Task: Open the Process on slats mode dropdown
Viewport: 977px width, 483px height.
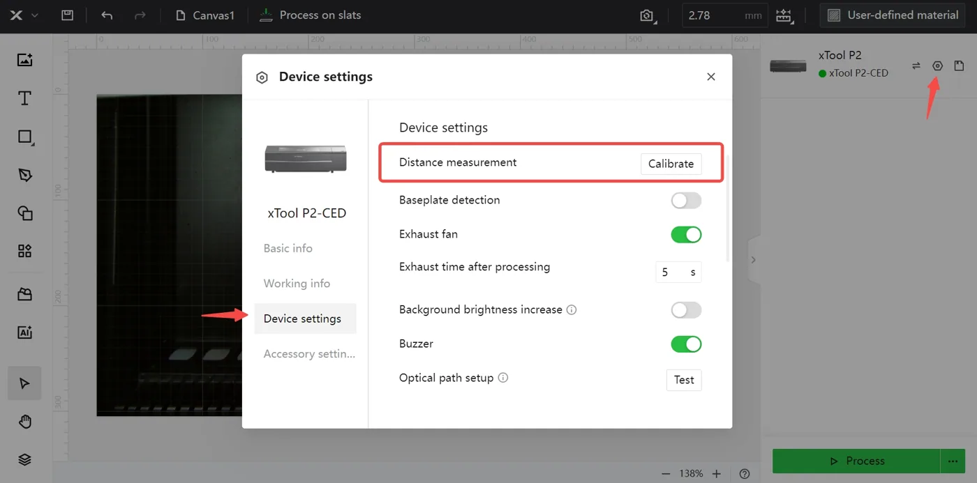Action: [310, 15]
